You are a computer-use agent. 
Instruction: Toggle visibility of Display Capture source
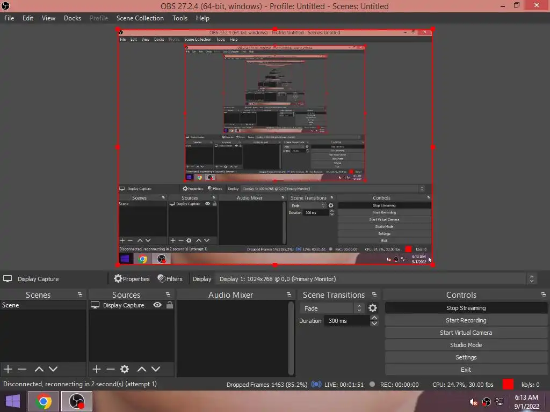157,305
